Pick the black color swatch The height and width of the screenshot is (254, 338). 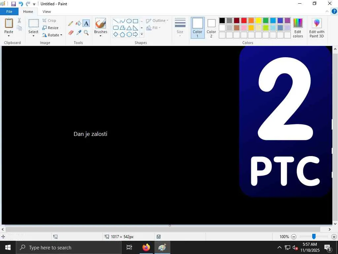222,21
